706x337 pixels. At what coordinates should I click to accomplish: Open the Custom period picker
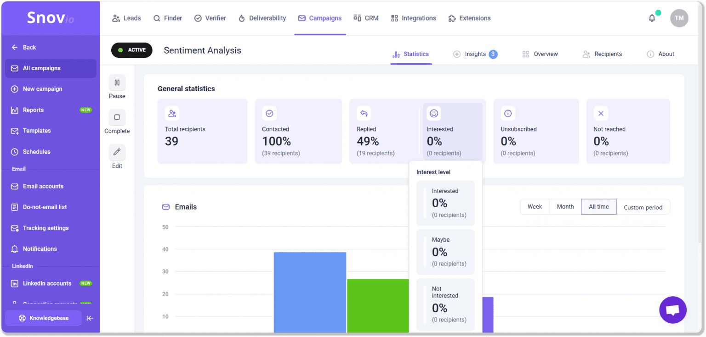tap(643, 207)
